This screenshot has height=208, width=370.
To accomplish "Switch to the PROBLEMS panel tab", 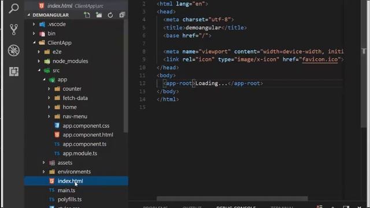I will 156,207.
